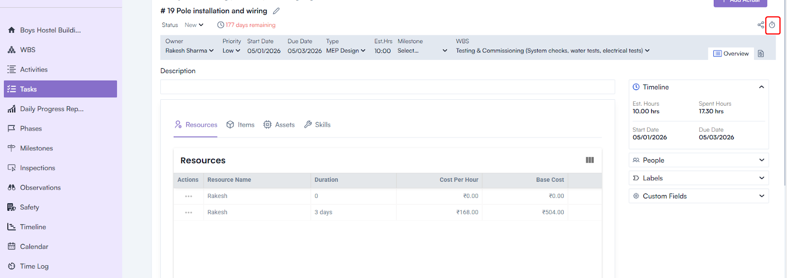Viewport: 787px width, 278px height.
Task: Click the share icon near top right
Action: pos(760,25)
